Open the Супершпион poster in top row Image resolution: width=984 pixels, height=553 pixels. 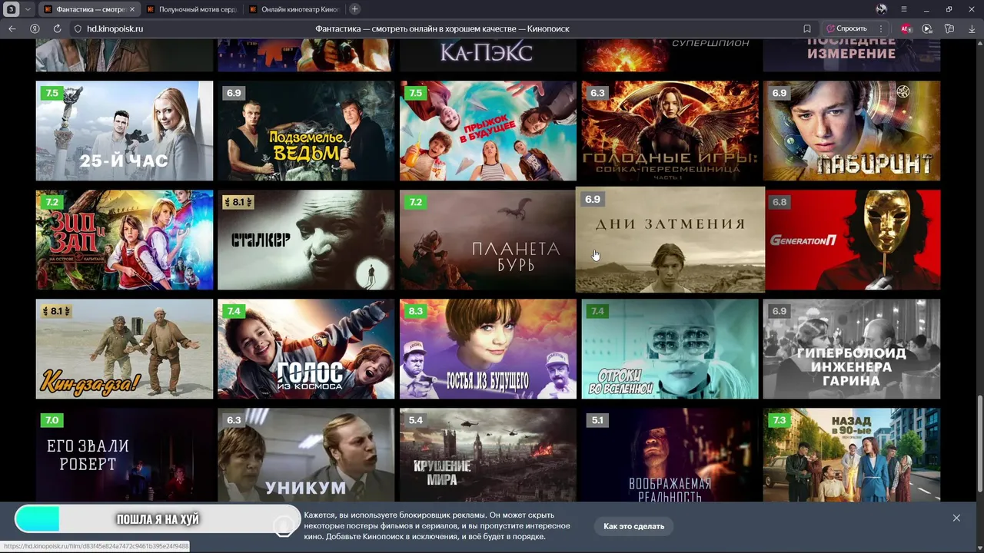[x=670, y=57]
